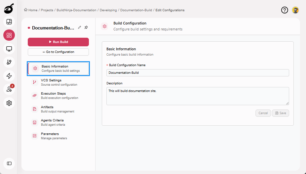Select the Projects grid icon in sidebar
Screen dimensions: 306x174
(9, 35)
